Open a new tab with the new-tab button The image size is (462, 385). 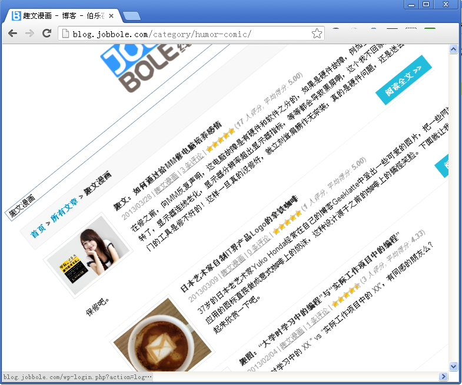click(x=132, y=16)
